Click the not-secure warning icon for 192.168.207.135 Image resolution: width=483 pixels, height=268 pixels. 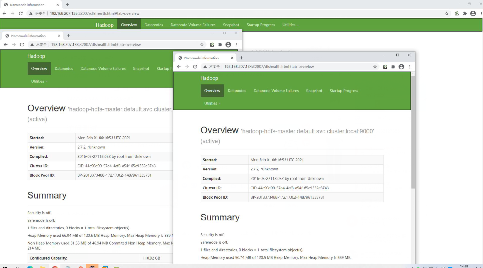pyautogui.click(x=31, y=13)
